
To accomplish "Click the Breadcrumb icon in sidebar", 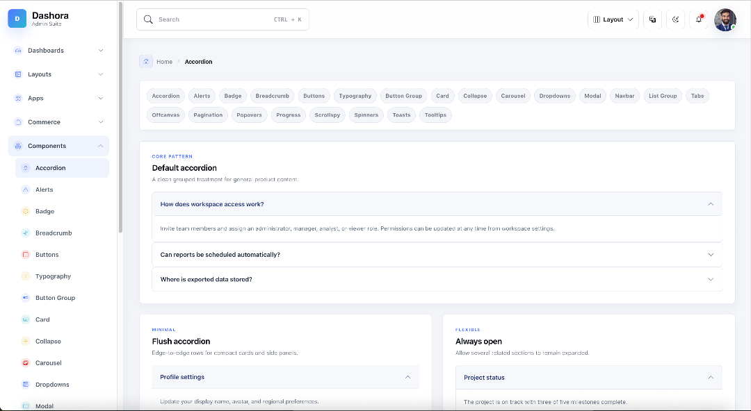I will tap(26, 233).
